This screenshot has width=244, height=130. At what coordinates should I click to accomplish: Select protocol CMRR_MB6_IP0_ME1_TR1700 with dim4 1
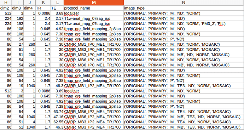[x=94, y=60]
